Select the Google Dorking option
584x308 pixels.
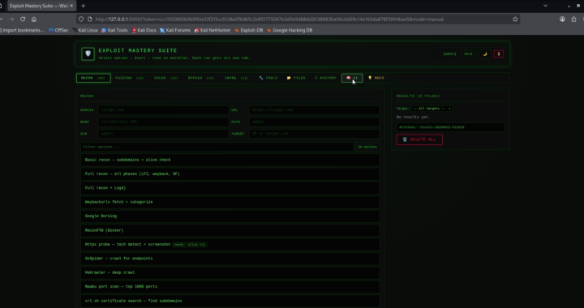(x=230, y=216)
